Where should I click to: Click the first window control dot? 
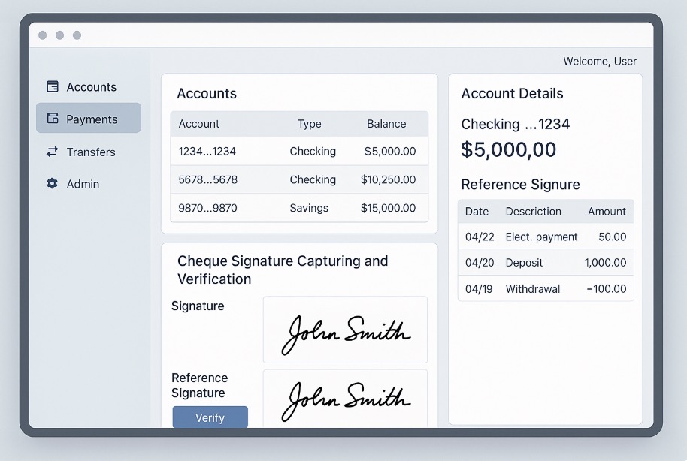point(43,35)
